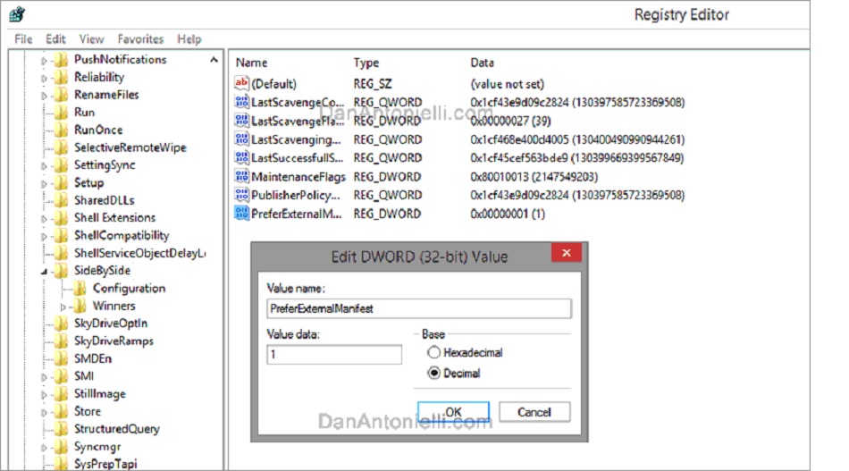The height and width of the screenshot is (471, 849).
Task: Click the Registry Editor app icon
Action: tap(15, 14)
